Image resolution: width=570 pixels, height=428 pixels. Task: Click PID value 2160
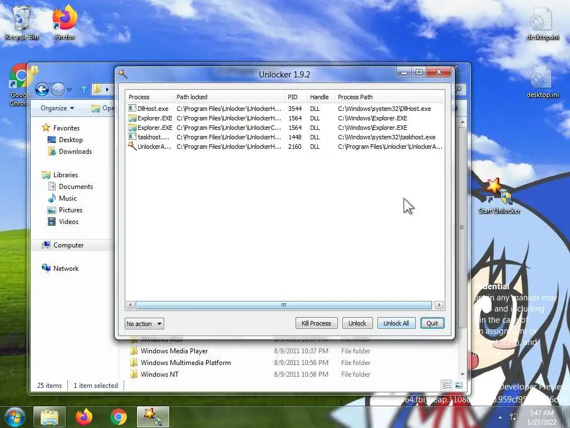(295, 147)
